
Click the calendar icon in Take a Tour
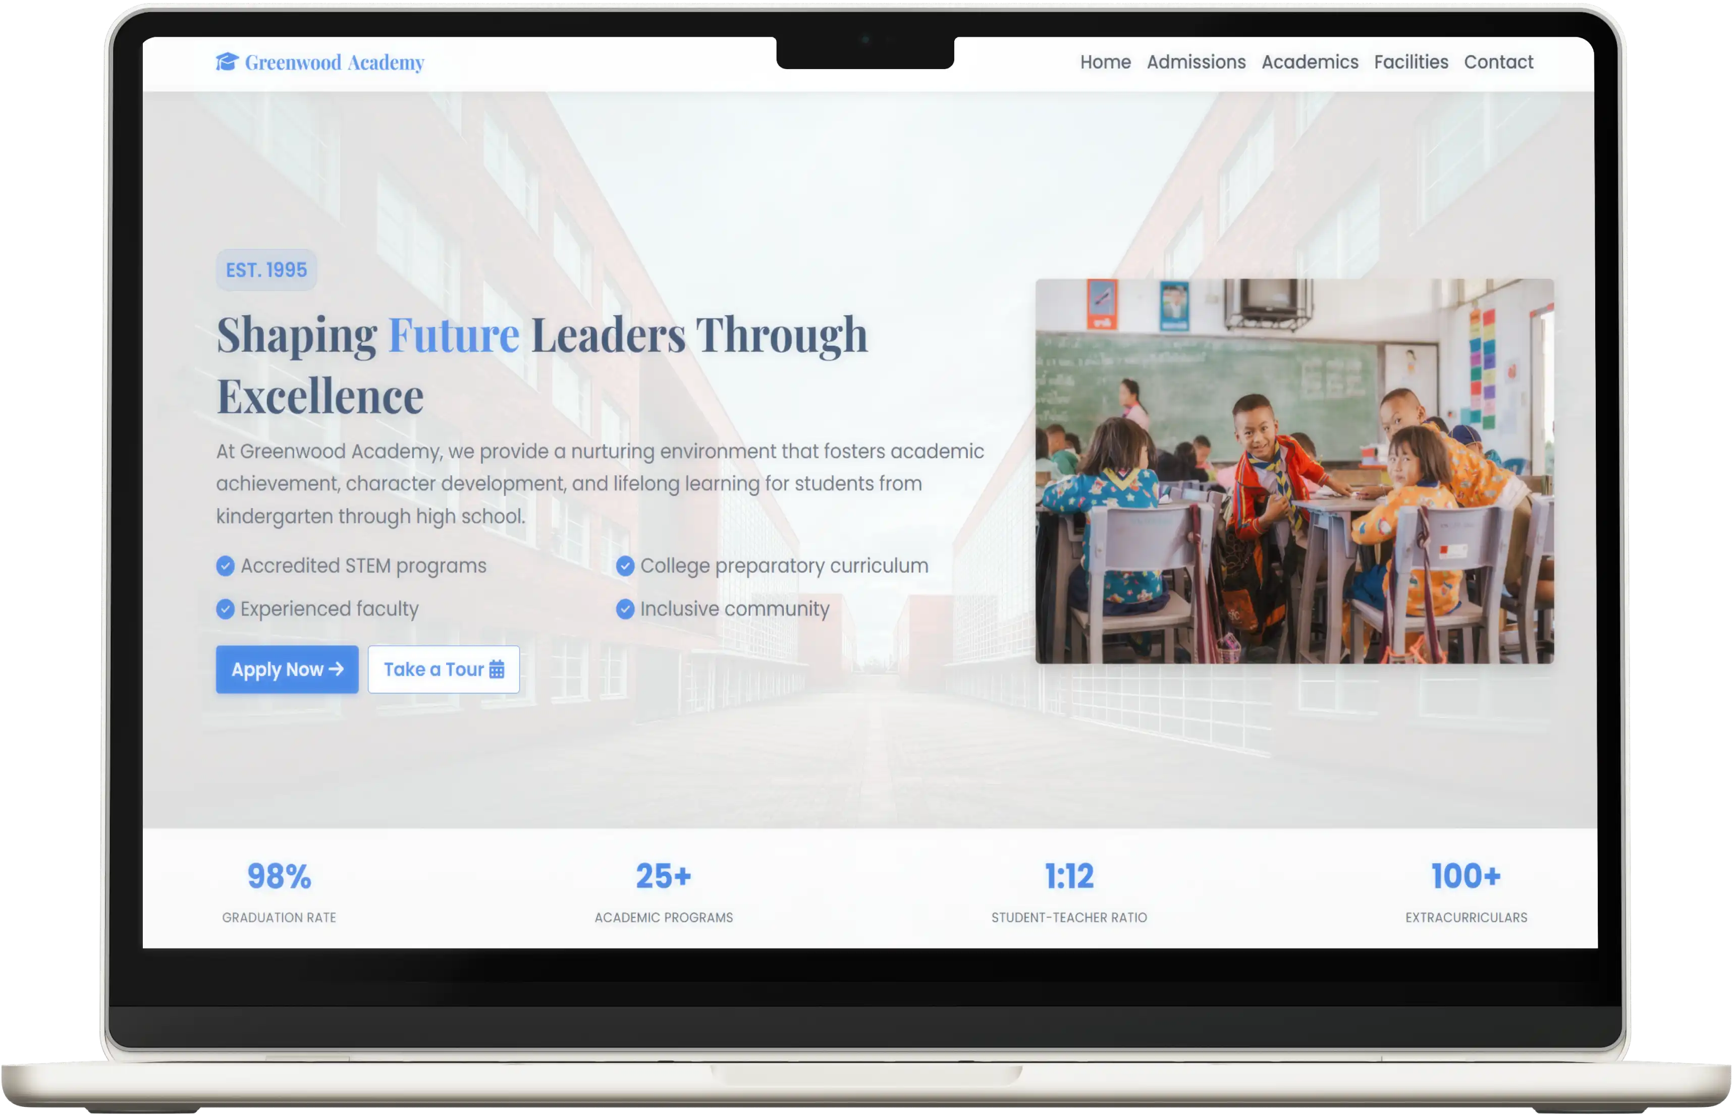(497, 669)
